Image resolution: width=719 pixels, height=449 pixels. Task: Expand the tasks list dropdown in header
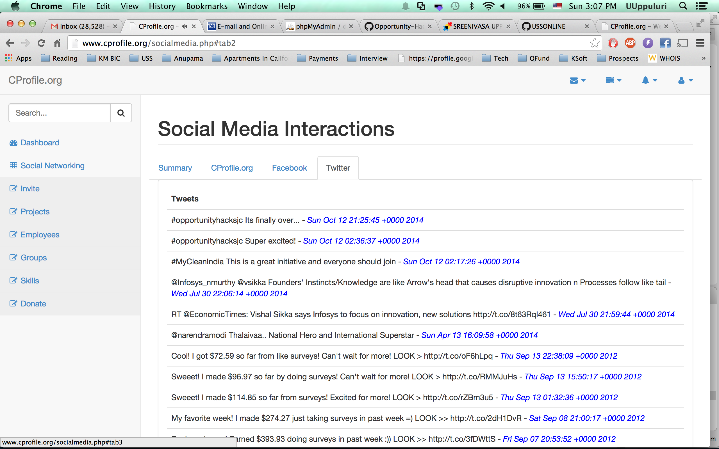(x=613, y=81)
